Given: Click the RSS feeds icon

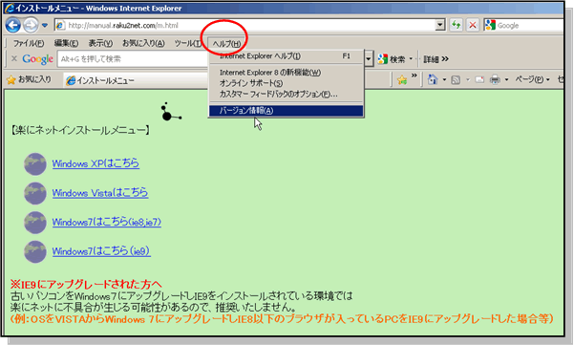Looking at the screenshot, I should pos(456,79).
